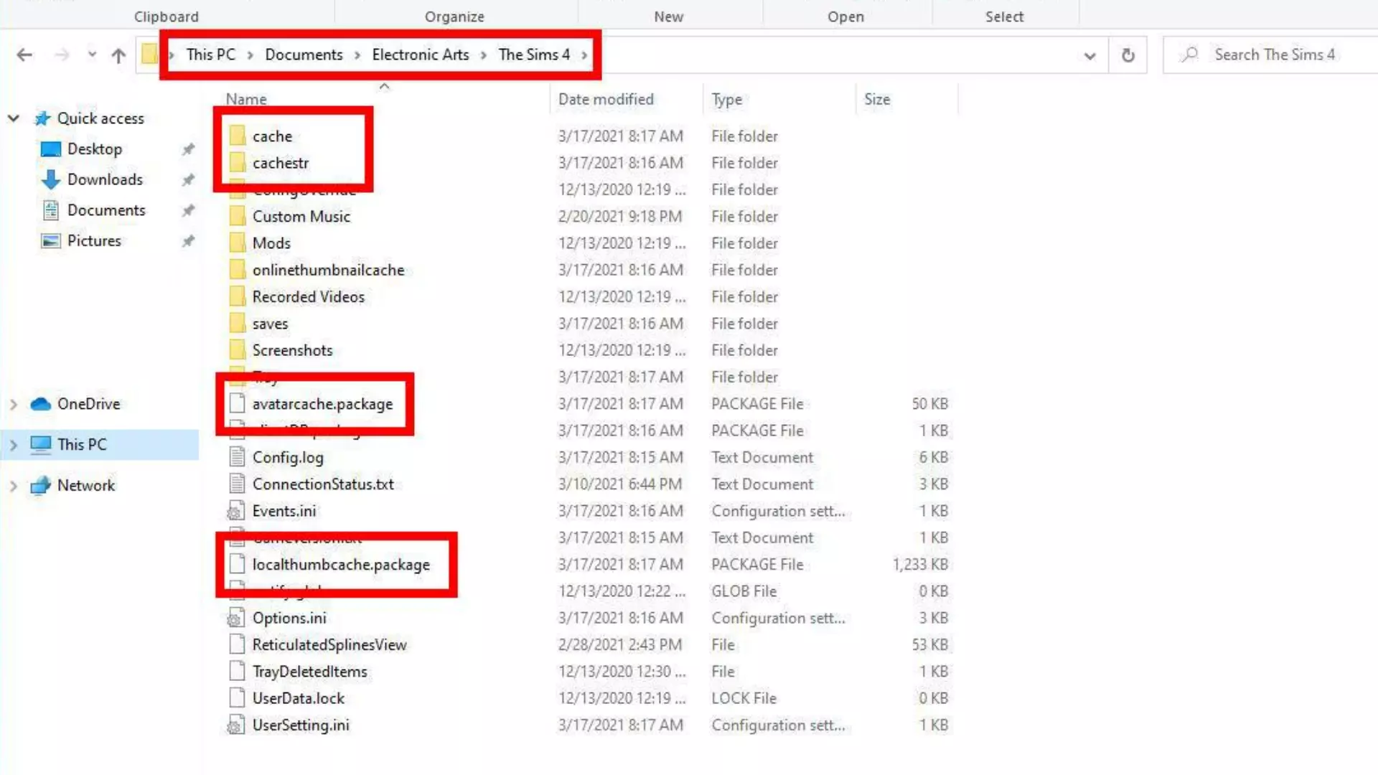Click the Clipboard menu tab
Screen dimensions: 1378x775
(x=167, y=16)
